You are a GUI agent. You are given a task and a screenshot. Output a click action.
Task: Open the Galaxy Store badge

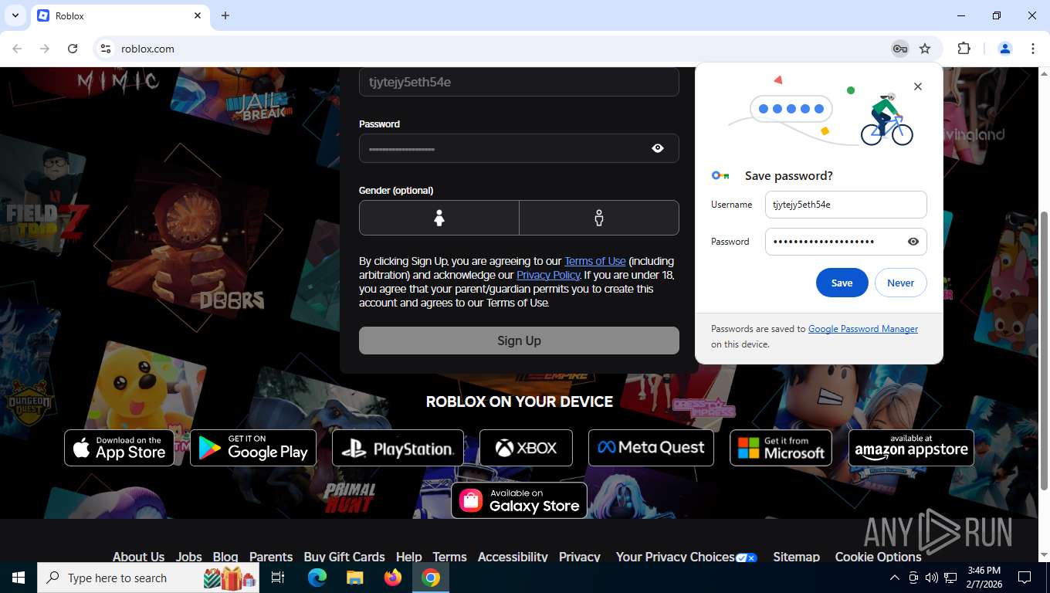519,500
